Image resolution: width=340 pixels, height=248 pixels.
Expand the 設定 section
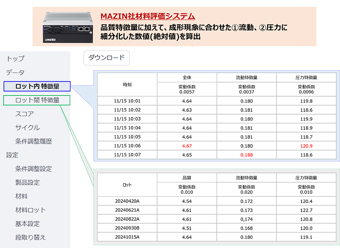tap(12, 155)
